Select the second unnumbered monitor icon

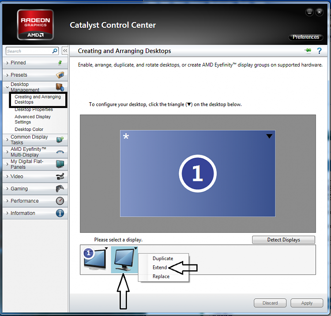coord(124,260)
